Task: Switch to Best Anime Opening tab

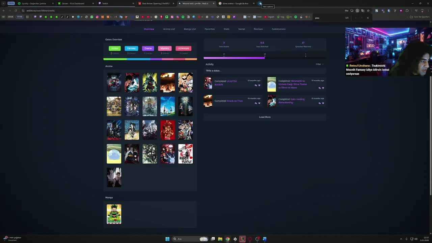Action: click(x=156, y=3)
